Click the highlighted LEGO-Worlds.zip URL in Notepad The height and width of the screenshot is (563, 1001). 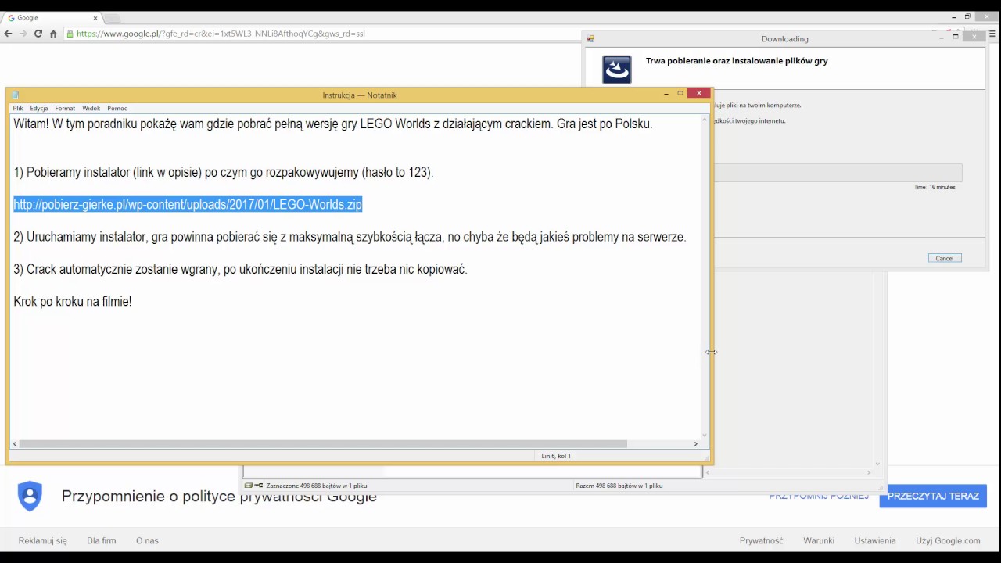(x=188, y=205)
